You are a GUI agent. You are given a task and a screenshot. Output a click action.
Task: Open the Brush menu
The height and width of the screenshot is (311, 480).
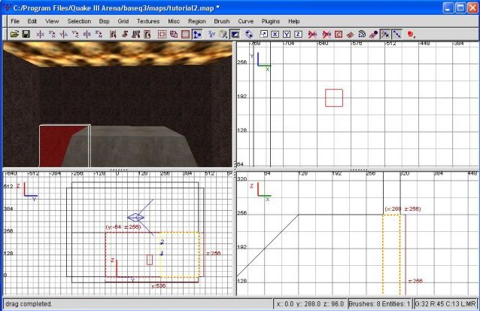click(x=222, y=21)
